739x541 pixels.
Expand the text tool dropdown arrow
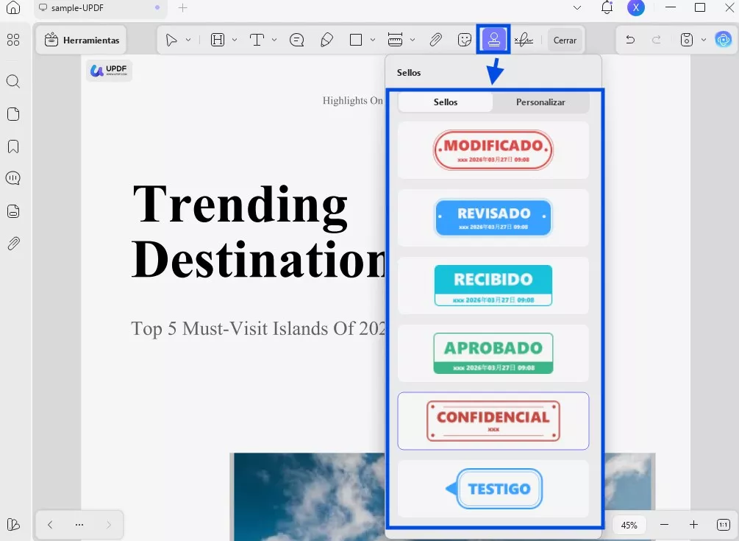click(x=274, y=40)
